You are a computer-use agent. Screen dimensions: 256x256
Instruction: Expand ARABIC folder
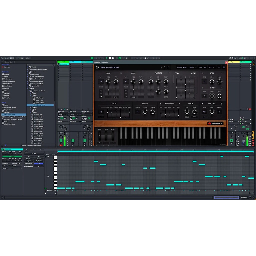coord(28,67)
